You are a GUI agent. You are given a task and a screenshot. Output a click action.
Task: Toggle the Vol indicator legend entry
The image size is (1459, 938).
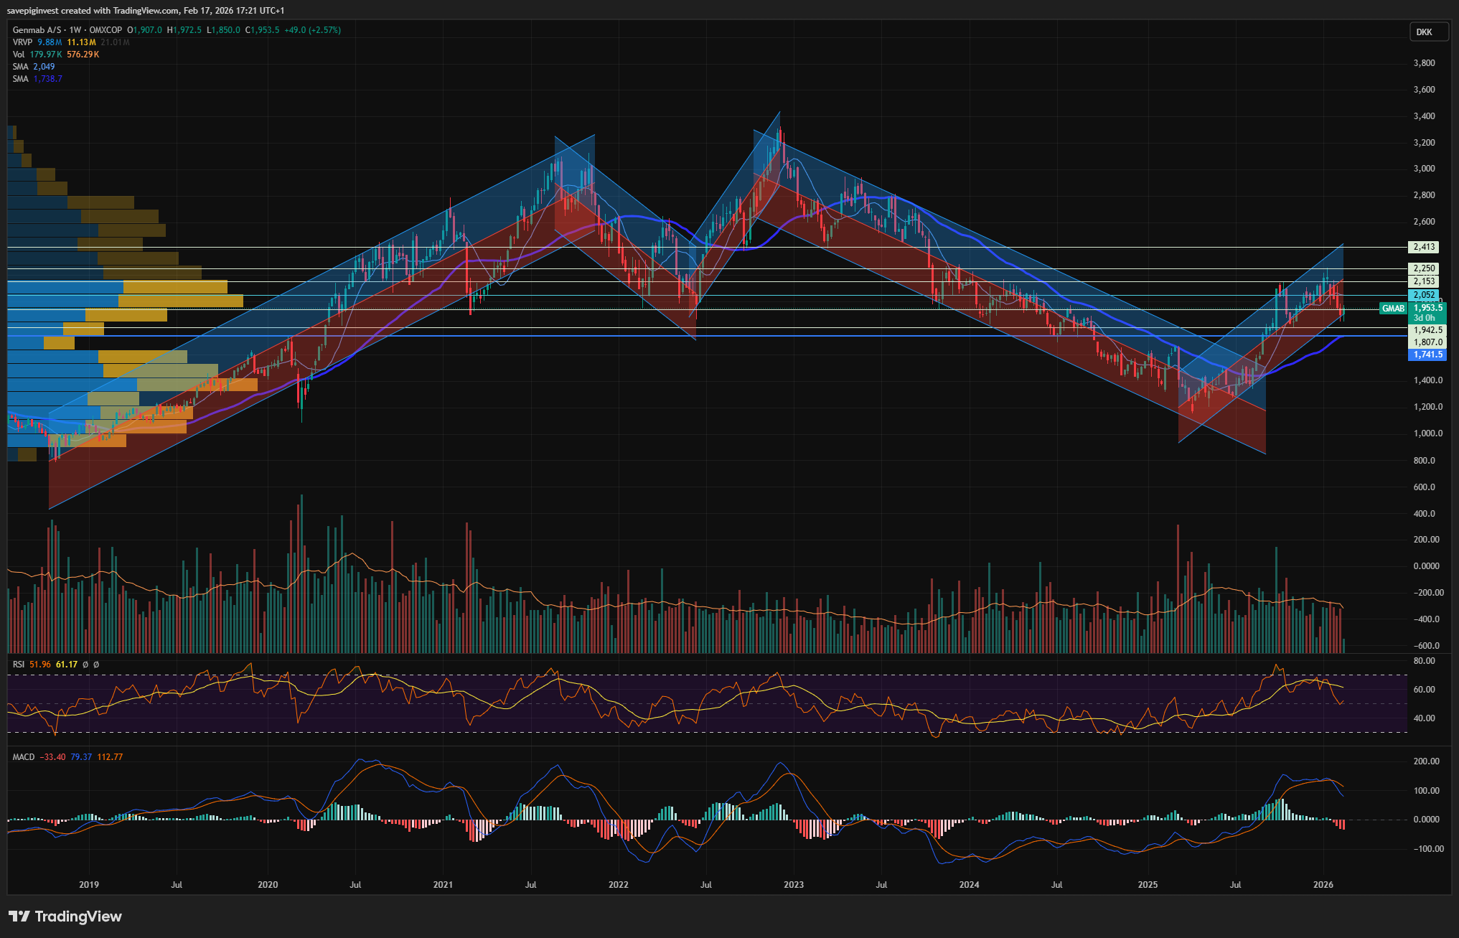[x=19, y=55]
